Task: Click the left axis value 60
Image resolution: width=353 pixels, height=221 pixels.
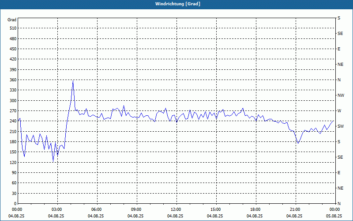Action: point(14,183)
